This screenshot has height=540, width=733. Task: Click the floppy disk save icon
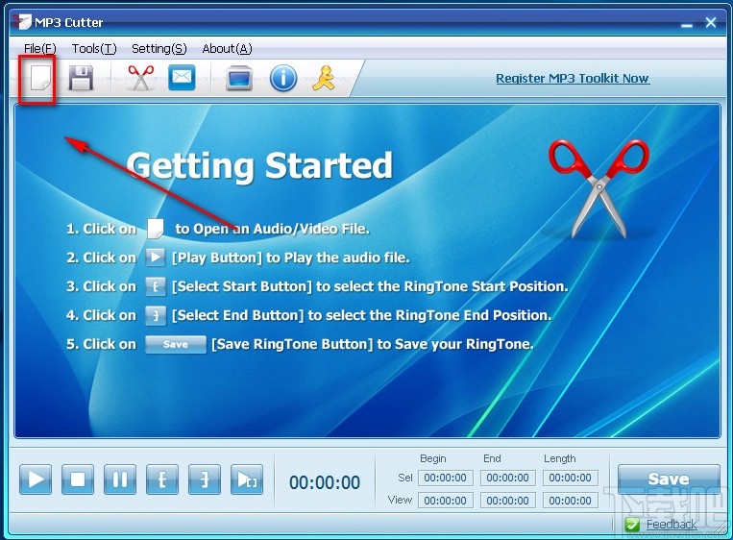click(x=81, y=78)
